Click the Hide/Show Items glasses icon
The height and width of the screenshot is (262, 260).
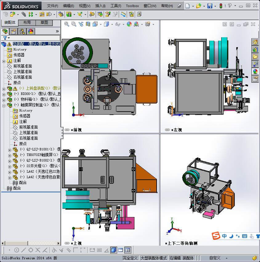point(118,24)
